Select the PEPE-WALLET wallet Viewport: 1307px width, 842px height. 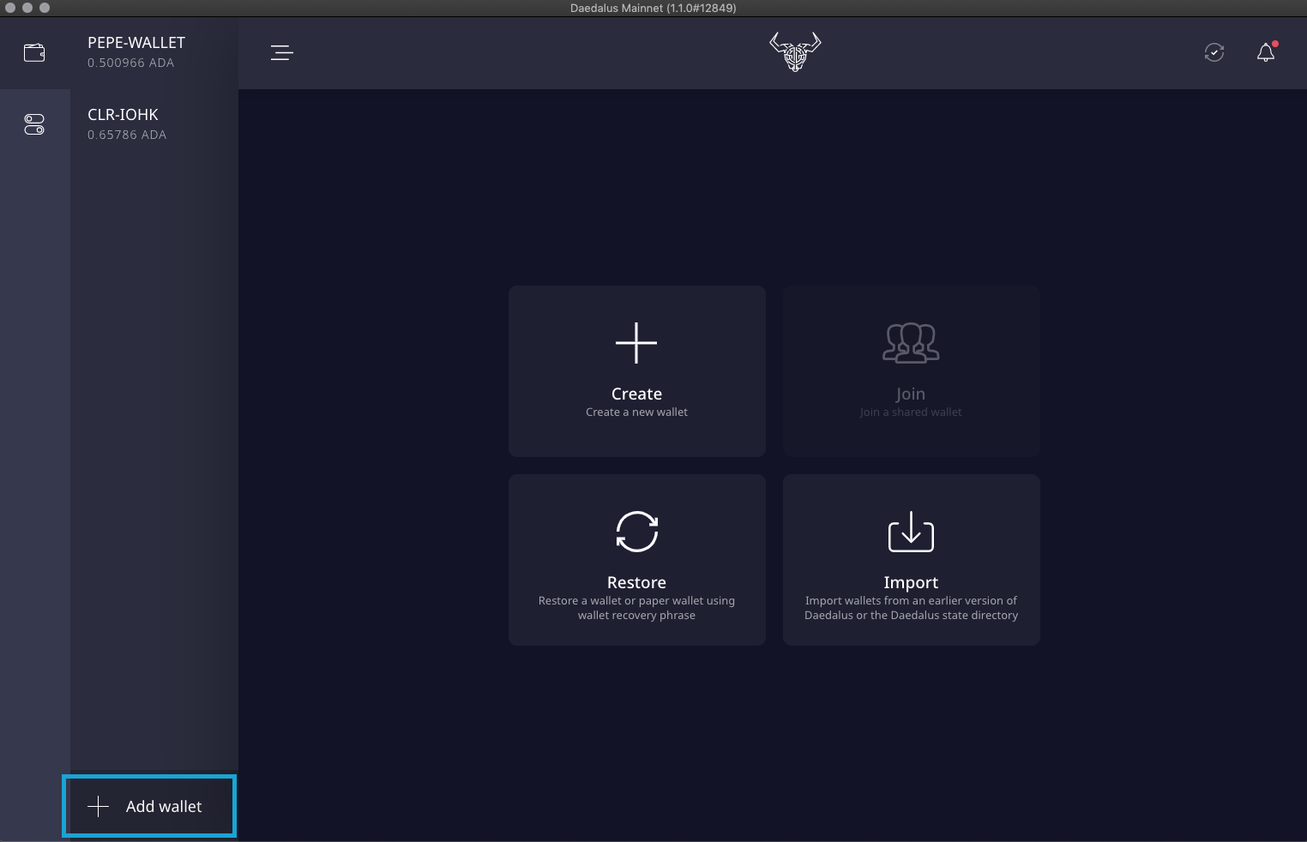[x=136, y=52]
